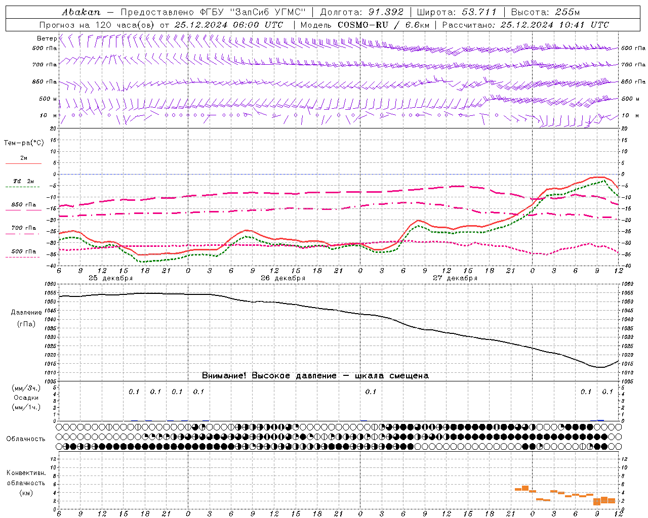This screenshot has height=518, width=648.
Task: Click the "25 декабря" date label
Action: point(110,278)
